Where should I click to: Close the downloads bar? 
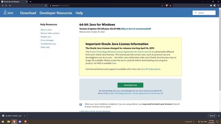coord(219,116)
